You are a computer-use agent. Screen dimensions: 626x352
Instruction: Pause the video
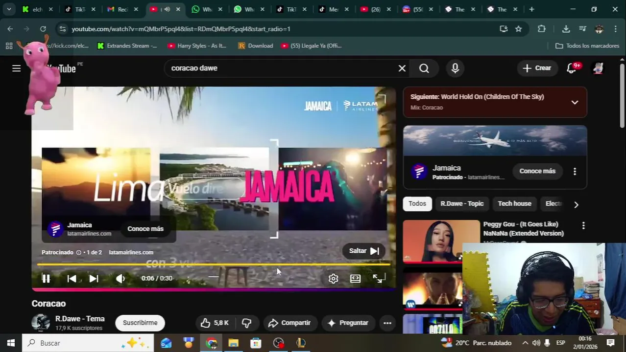pos(46,278)
